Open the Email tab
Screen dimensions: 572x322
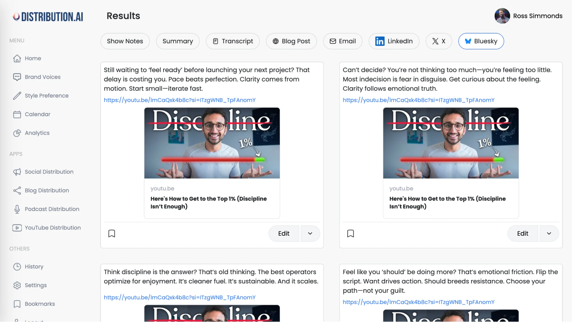(343, 41)
